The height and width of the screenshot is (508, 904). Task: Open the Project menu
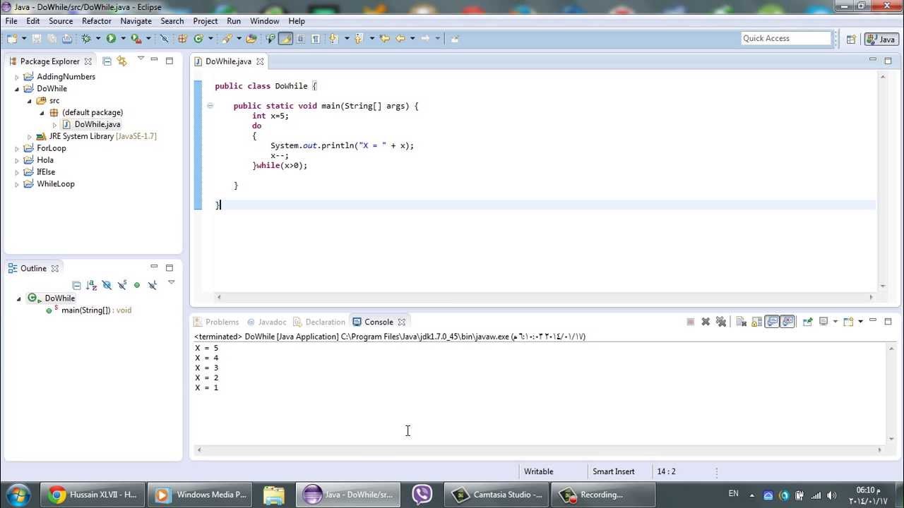click(206, 21)
